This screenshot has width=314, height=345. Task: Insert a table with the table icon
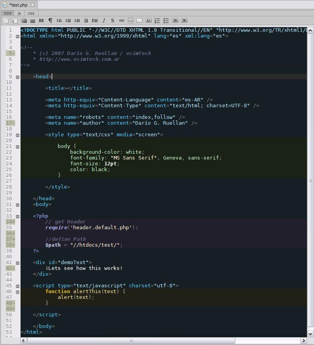tap(6, 21)
